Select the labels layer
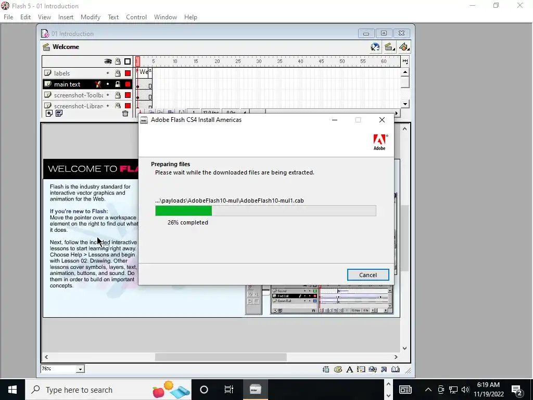The image size is (533, 400). coord(87,73)
